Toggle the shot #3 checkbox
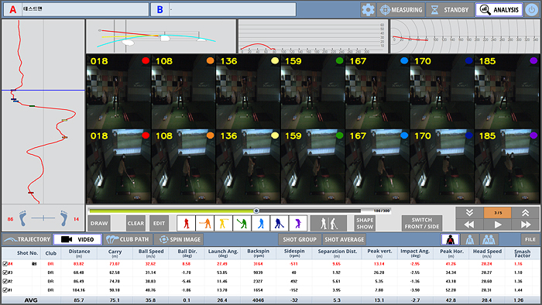 (5, 272)
